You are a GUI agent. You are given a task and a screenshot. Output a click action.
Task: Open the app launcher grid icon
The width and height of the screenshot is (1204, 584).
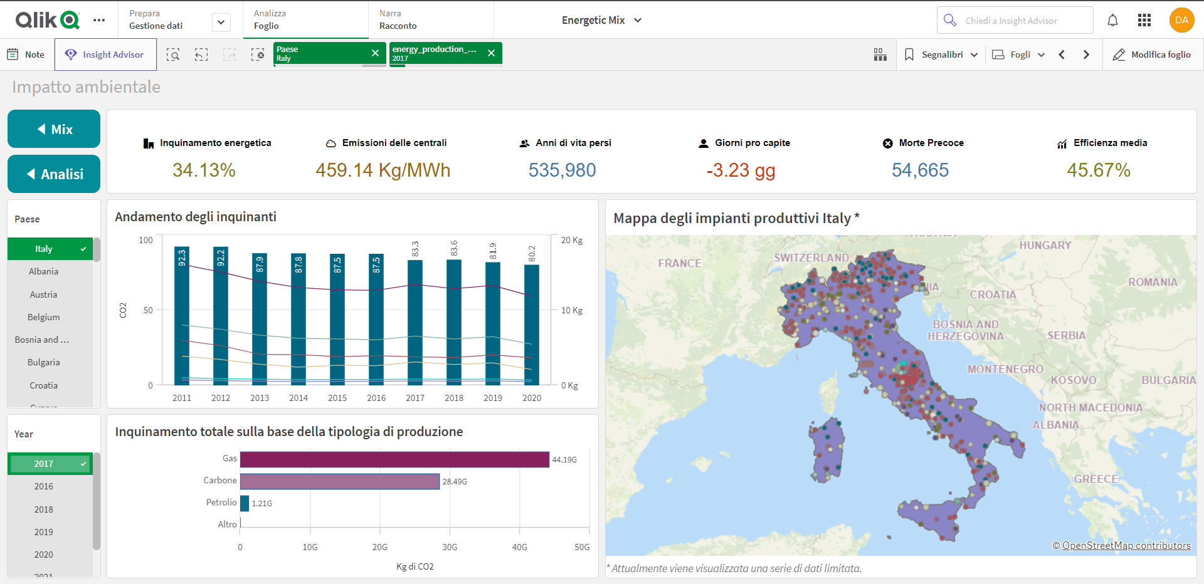1144,21
